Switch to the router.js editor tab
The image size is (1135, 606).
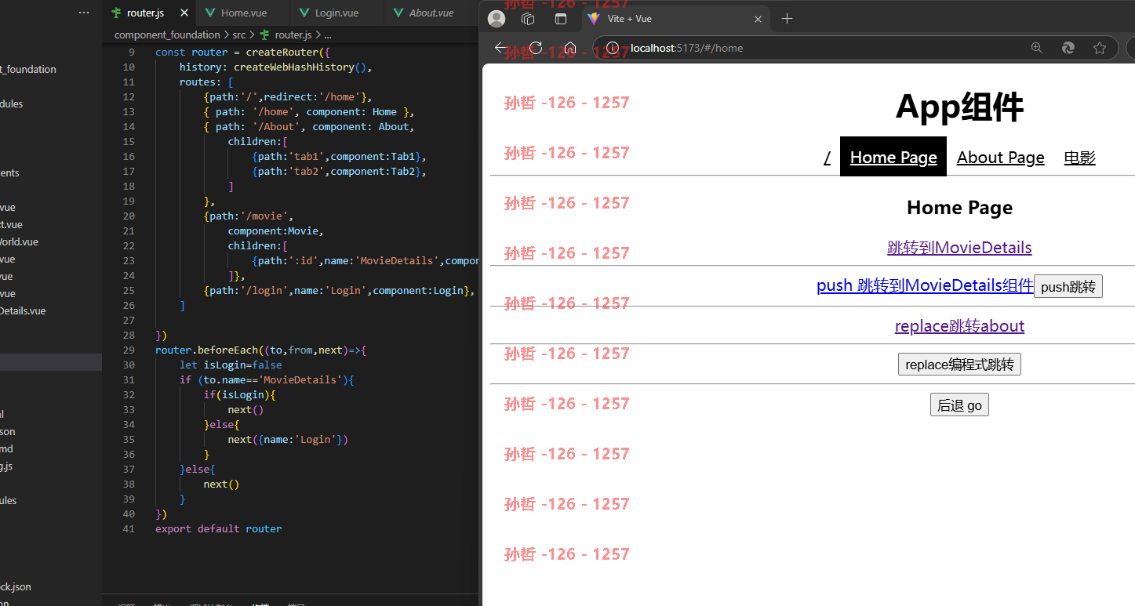click(149, 13)
